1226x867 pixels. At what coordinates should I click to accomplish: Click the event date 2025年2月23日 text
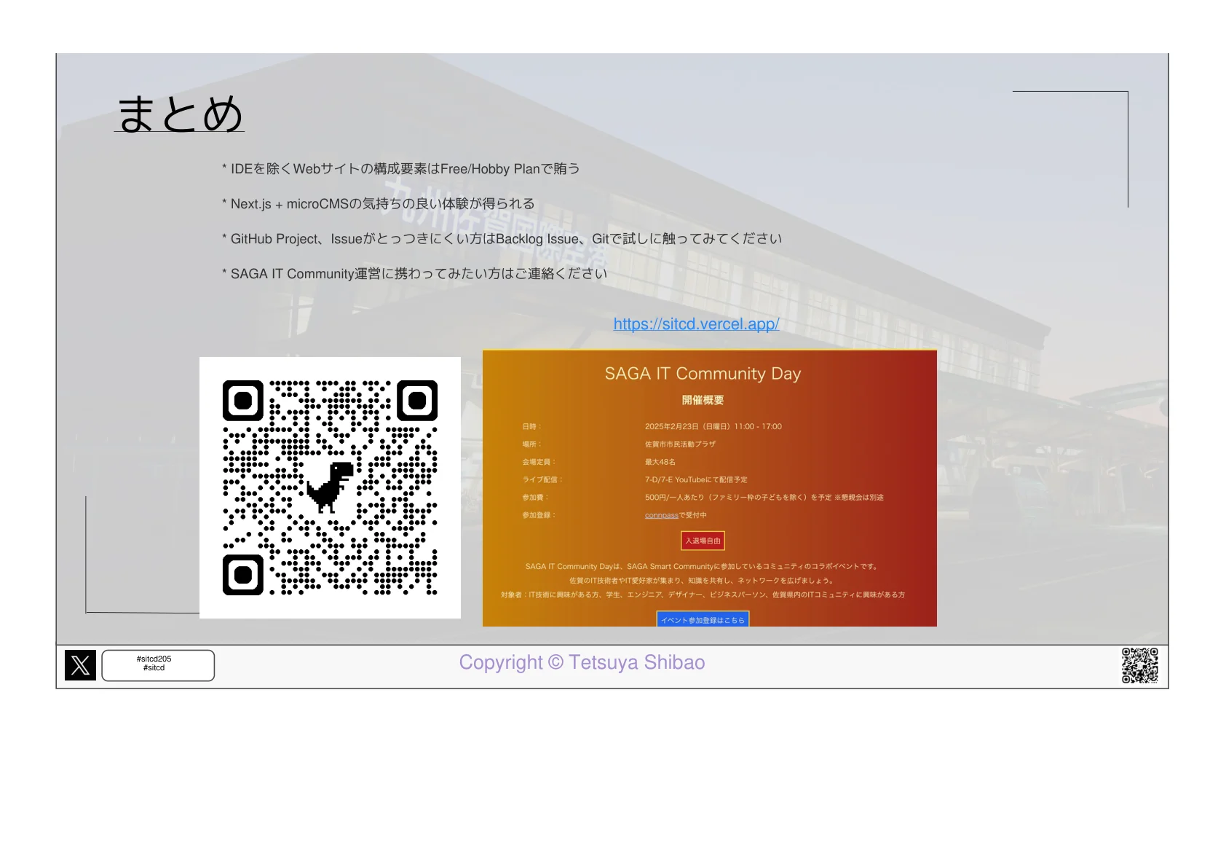click(x=713, y=427)
